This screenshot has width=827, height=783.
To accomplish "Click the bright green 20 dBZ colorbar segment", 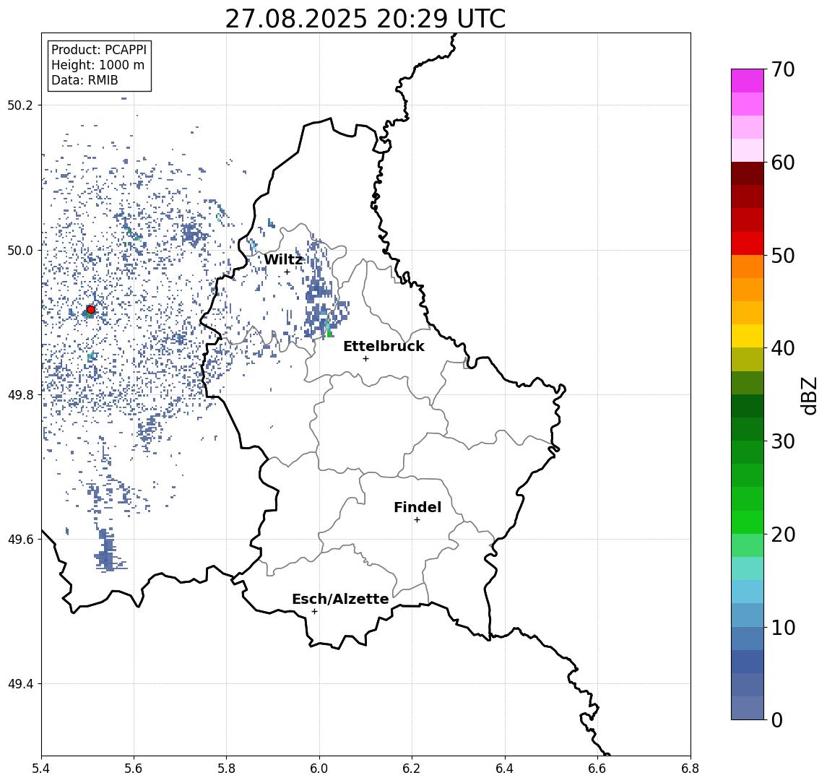I will coord(748,522).
